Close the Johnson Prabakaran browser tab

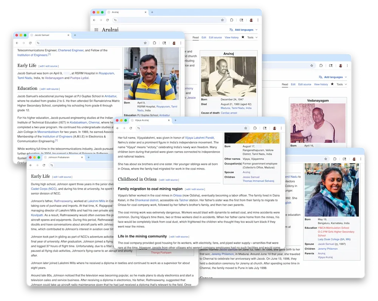point(82,157)
